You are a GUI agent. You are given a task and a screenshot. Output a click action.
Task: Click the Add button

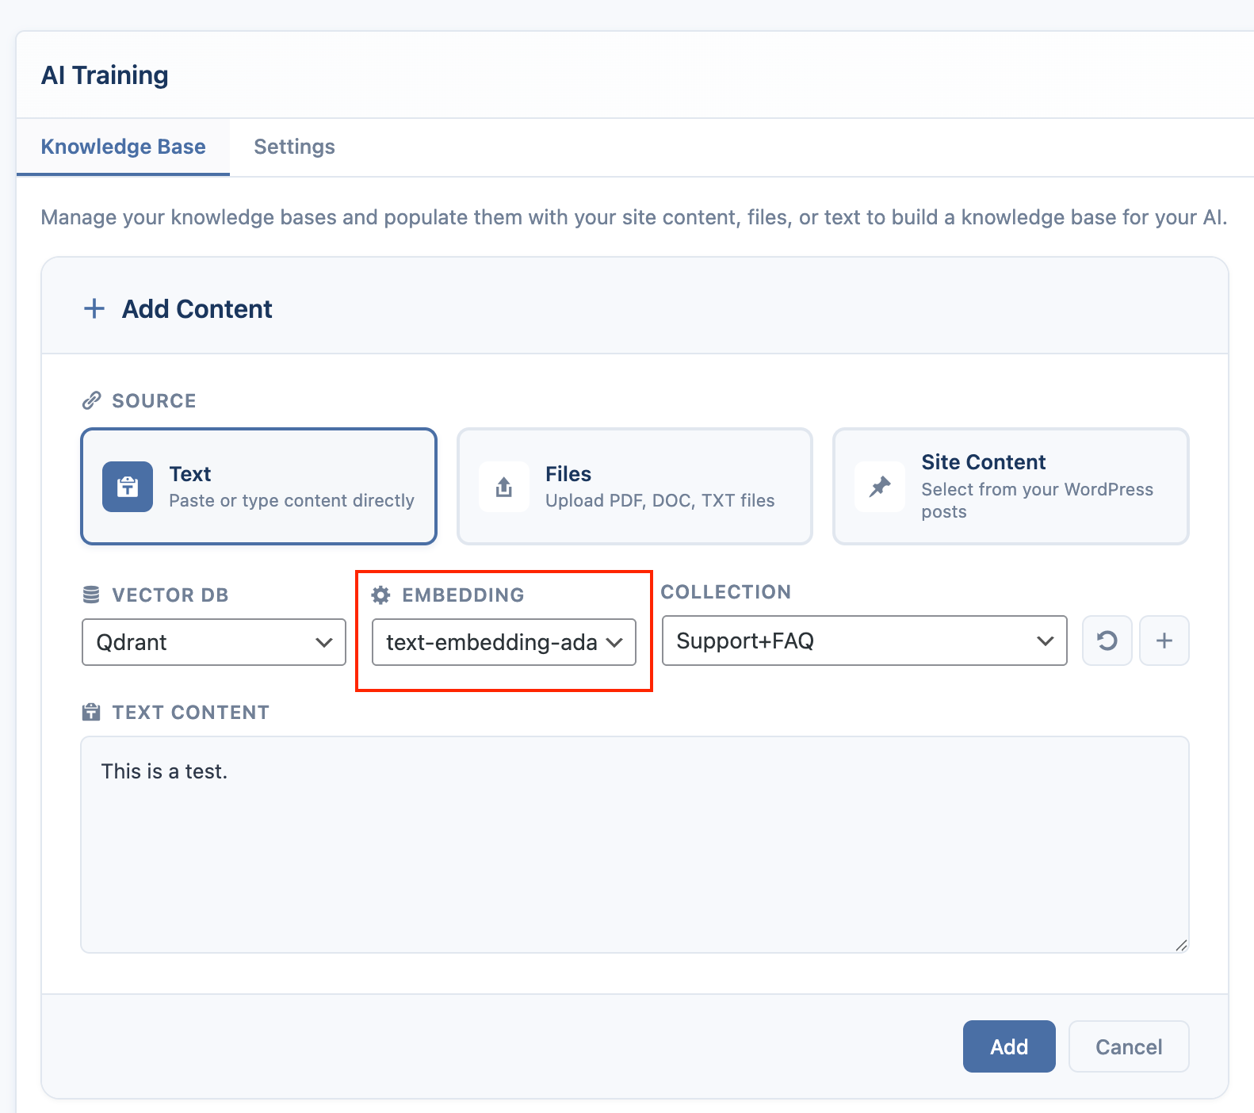click(1009, 1046)
